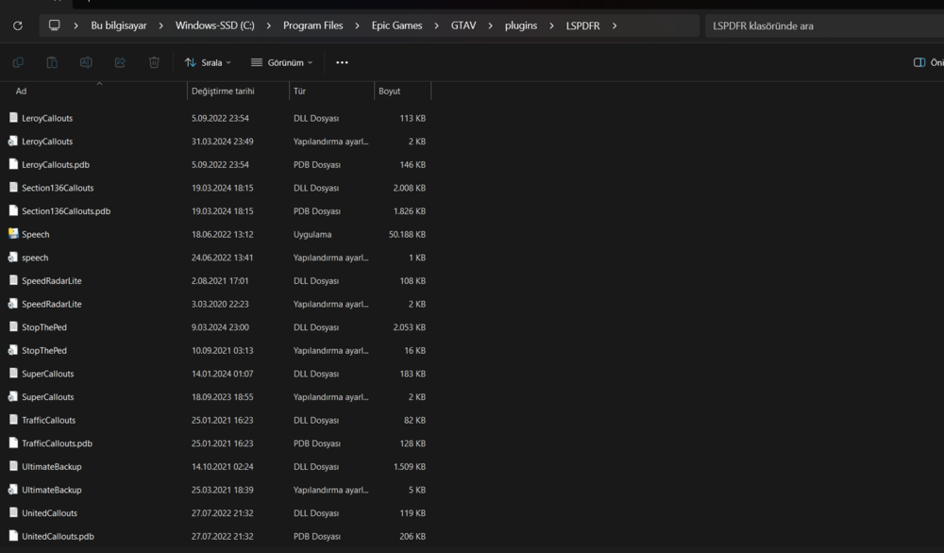Open the three-dots more options menu

click(342, 62)
